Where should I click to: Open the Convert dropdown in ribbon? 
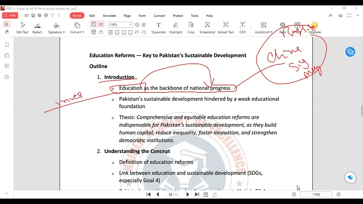pos(77,28)
